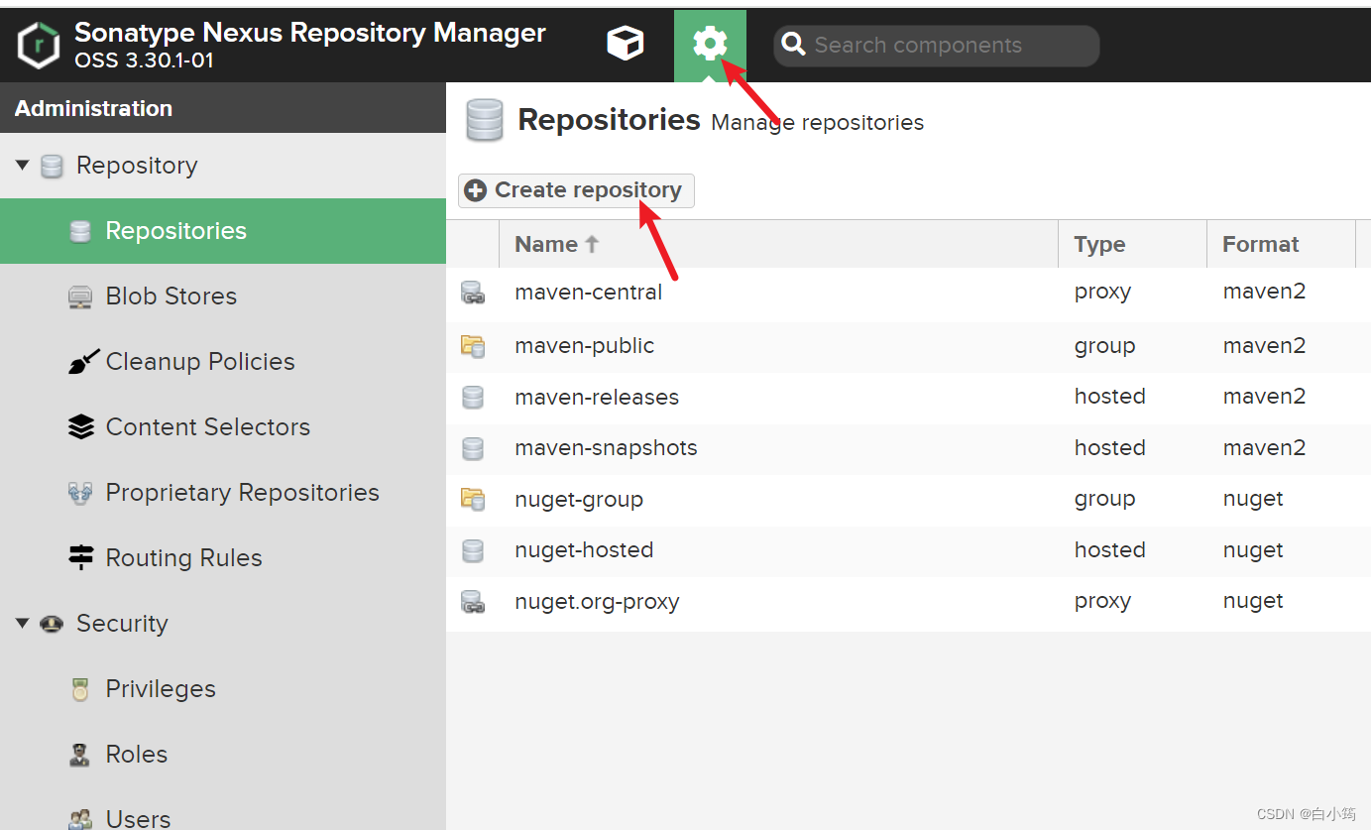Click the maven-public group folder icon
Image resolution: width=1371 pixels, height=830 pixels.
(x=473, y=346)
